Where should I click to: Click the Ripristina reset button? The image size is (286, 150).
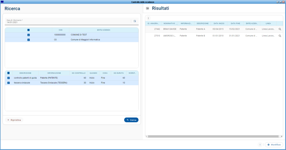coord(14,120)
